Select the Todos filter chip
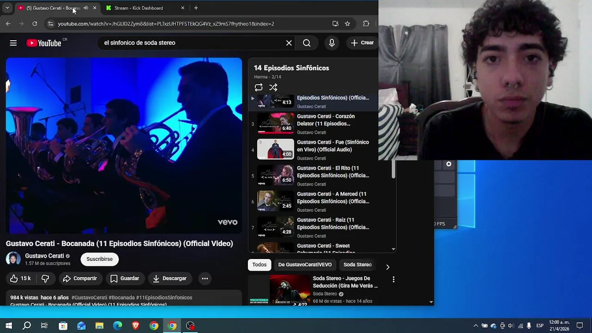 [259, 265]
